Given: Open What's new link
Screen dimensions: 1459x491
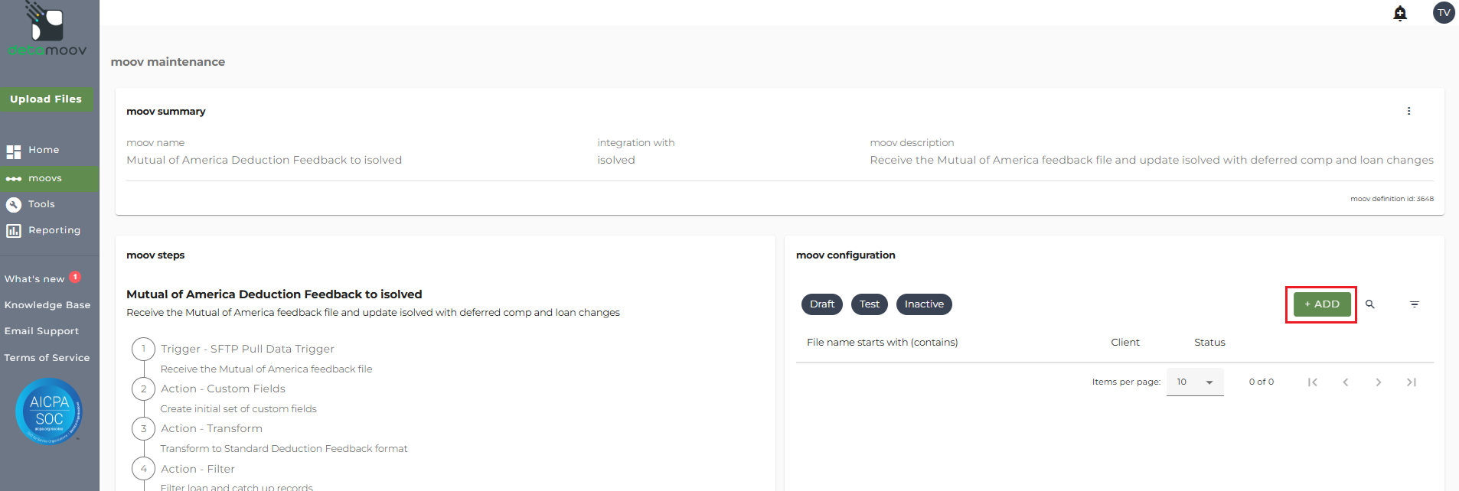Looking at the screenshot, I should tap(34, 279).
